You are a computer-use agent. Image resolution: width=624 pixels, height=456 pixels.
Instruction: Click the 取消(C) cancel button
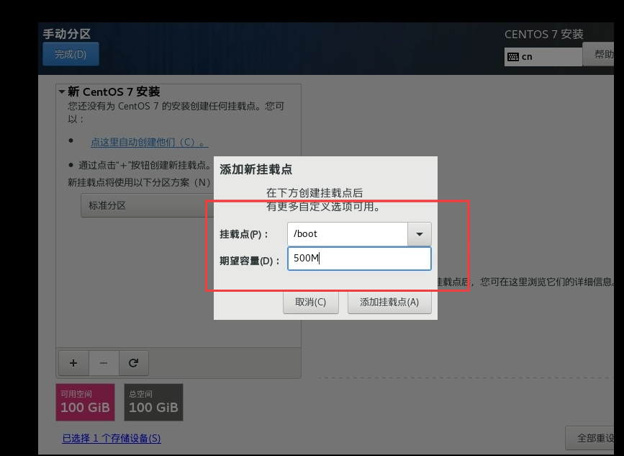click(311, 303)
